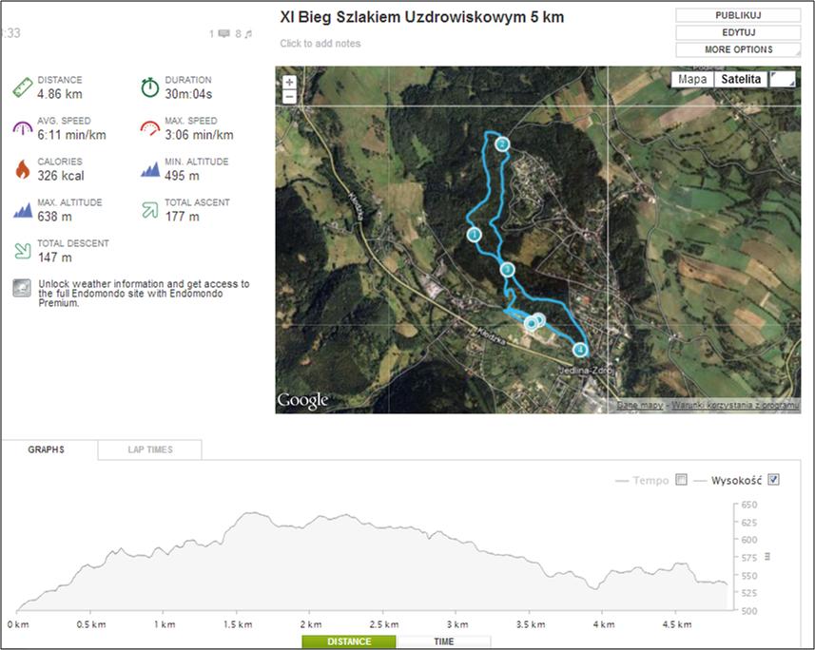815x650 pixels.
Task: Click the calories flame icon
Action: click(23, 169)
